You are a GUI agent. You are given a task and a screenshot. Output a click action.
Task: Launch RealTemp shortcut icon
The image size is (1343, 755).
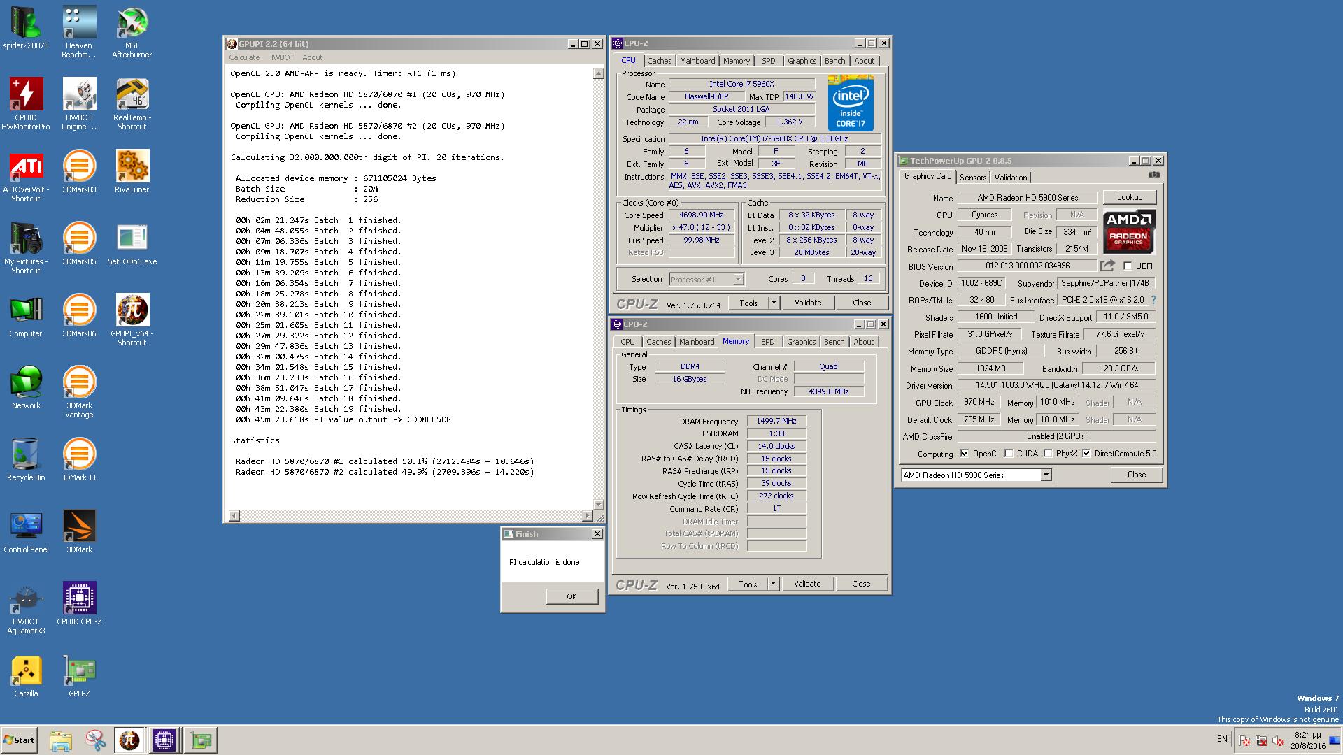(x=132, y=104)
